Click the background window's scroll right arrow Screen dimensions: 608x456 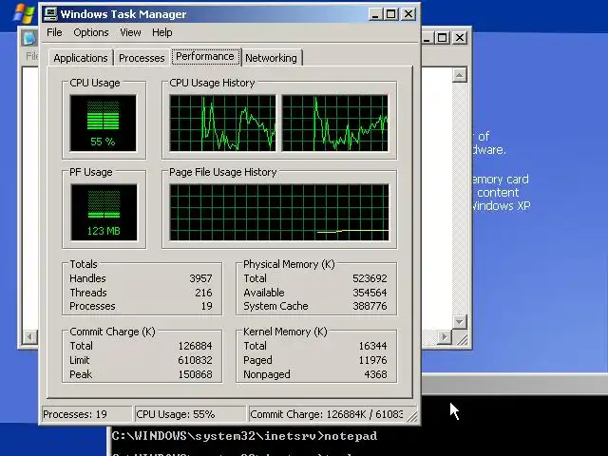(445, 336)
